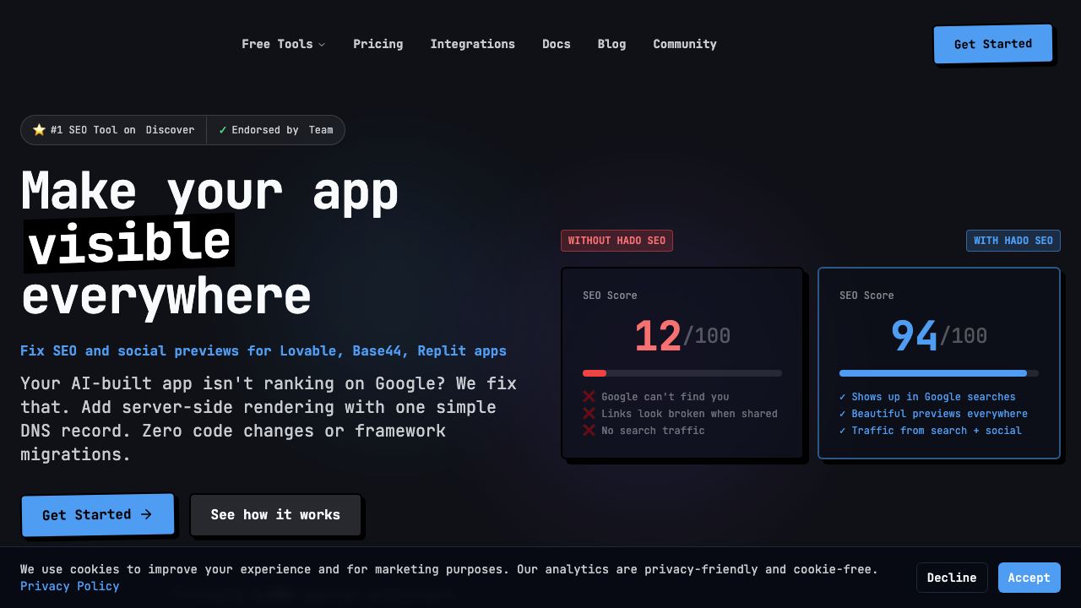Click the #1 SEO Tool on Discover badge

pos(113,130)
